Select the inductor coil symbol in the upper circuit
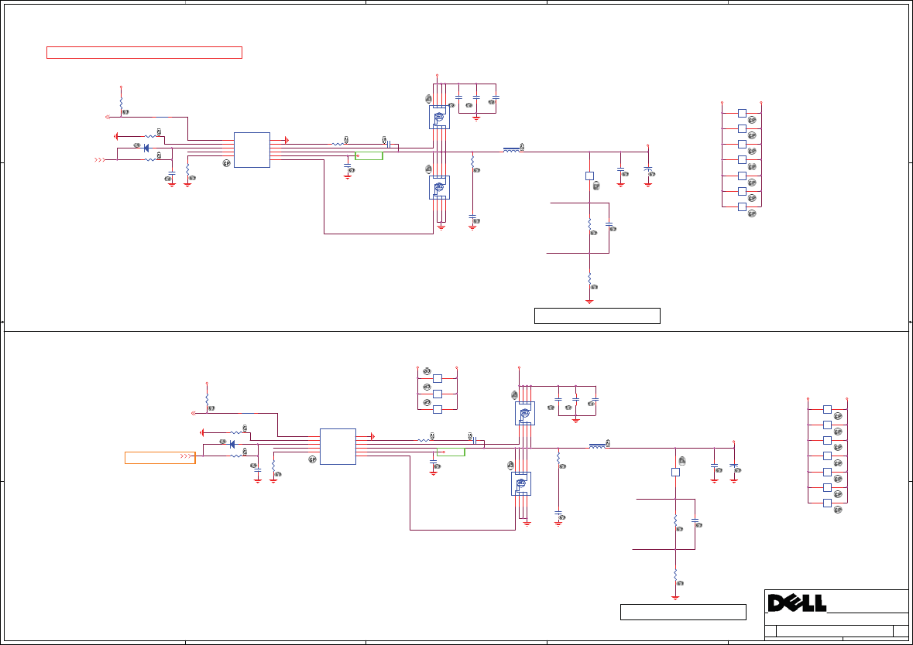913x645 pixels. click(x=511, y=150)
